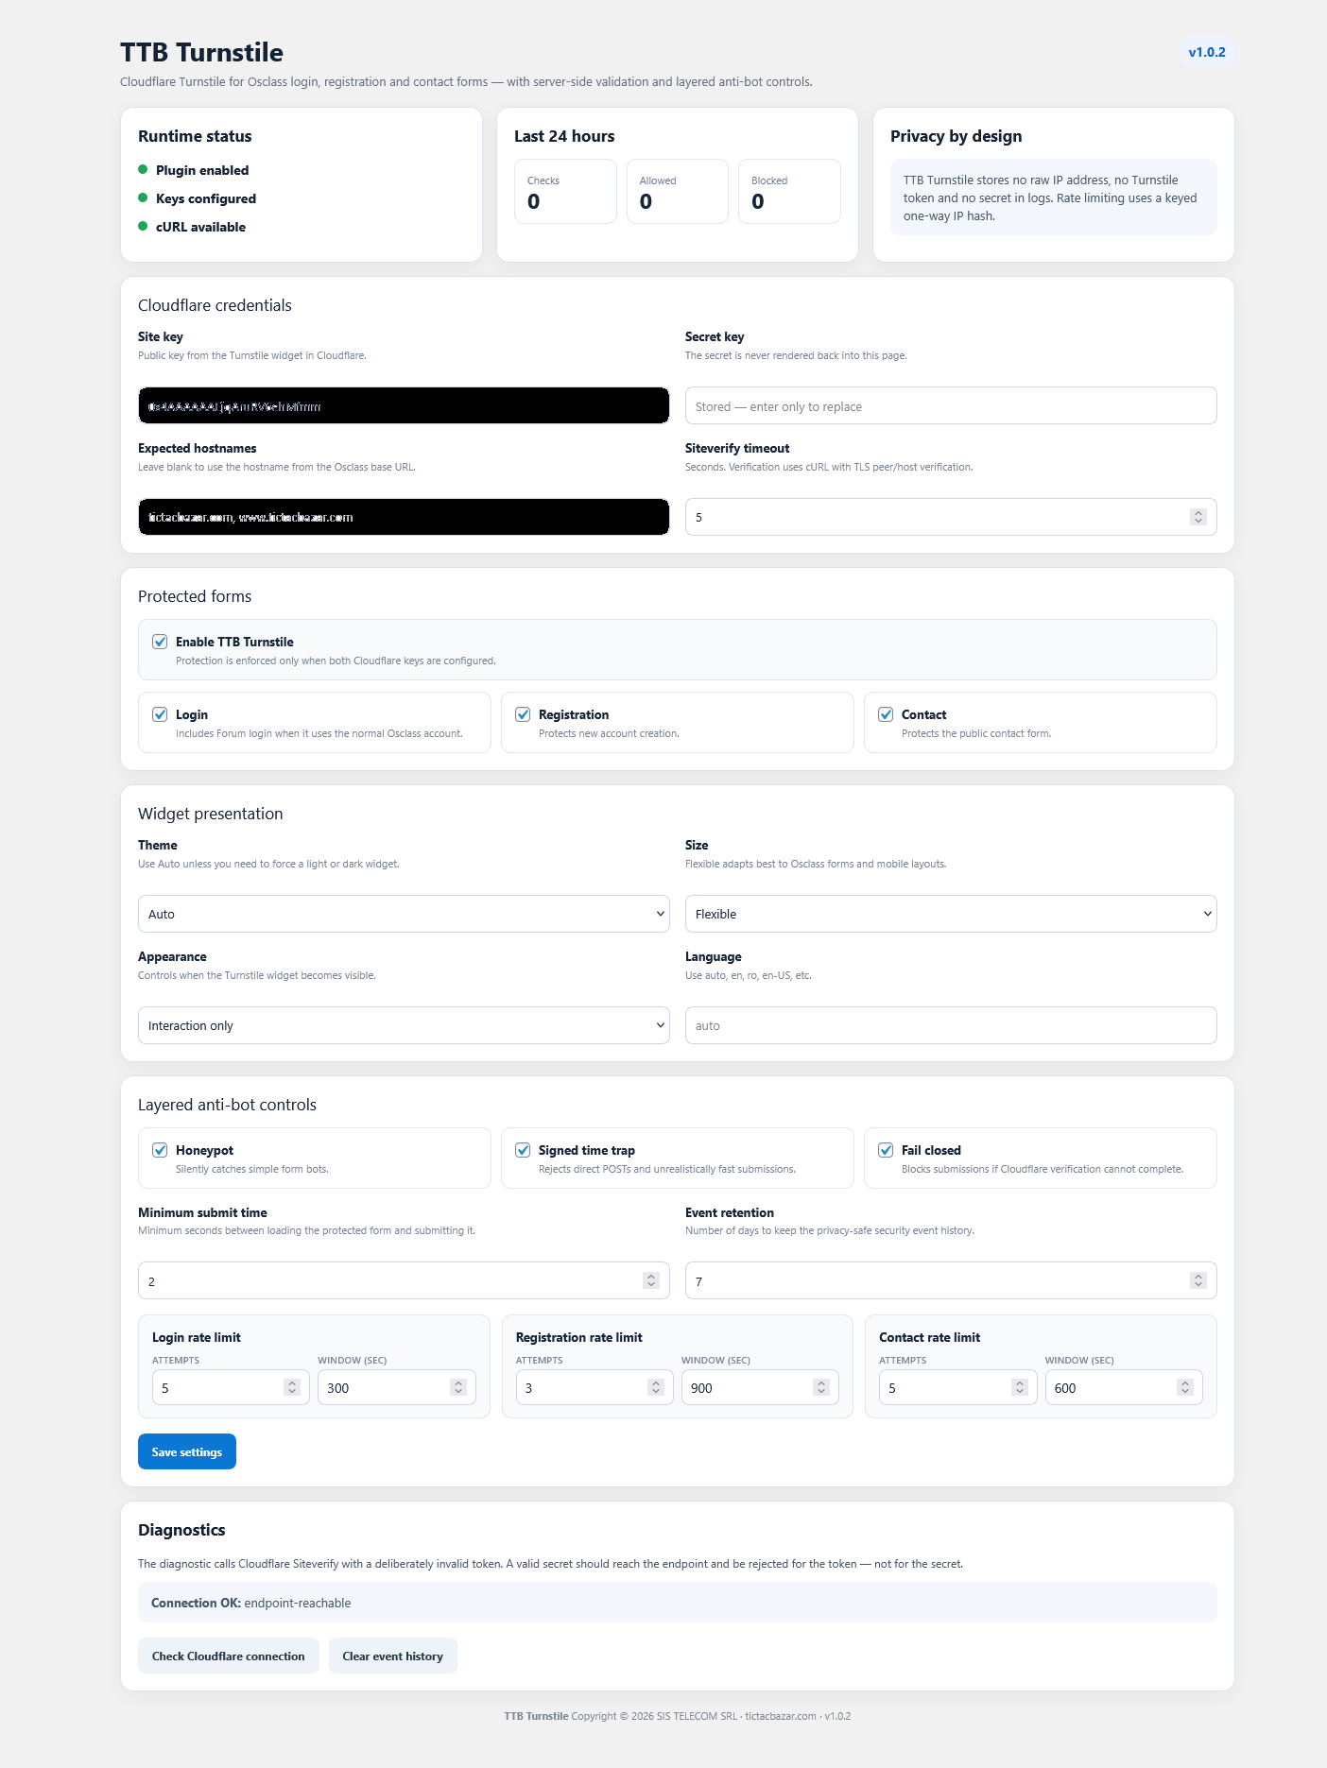Click the Save settings button
The width and height of the screenshot is (1327, 1768).
(187, 1451)
